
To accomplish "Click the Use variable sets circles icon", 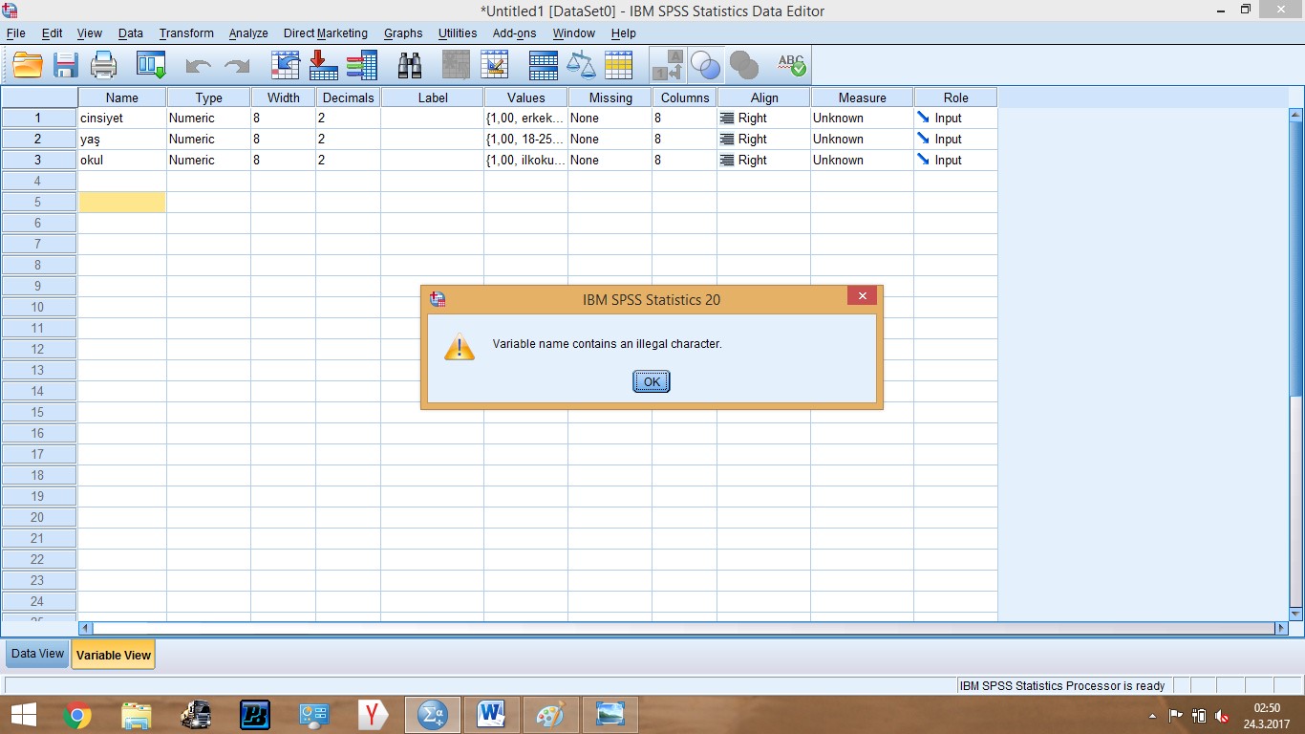I will click(705, 65).
